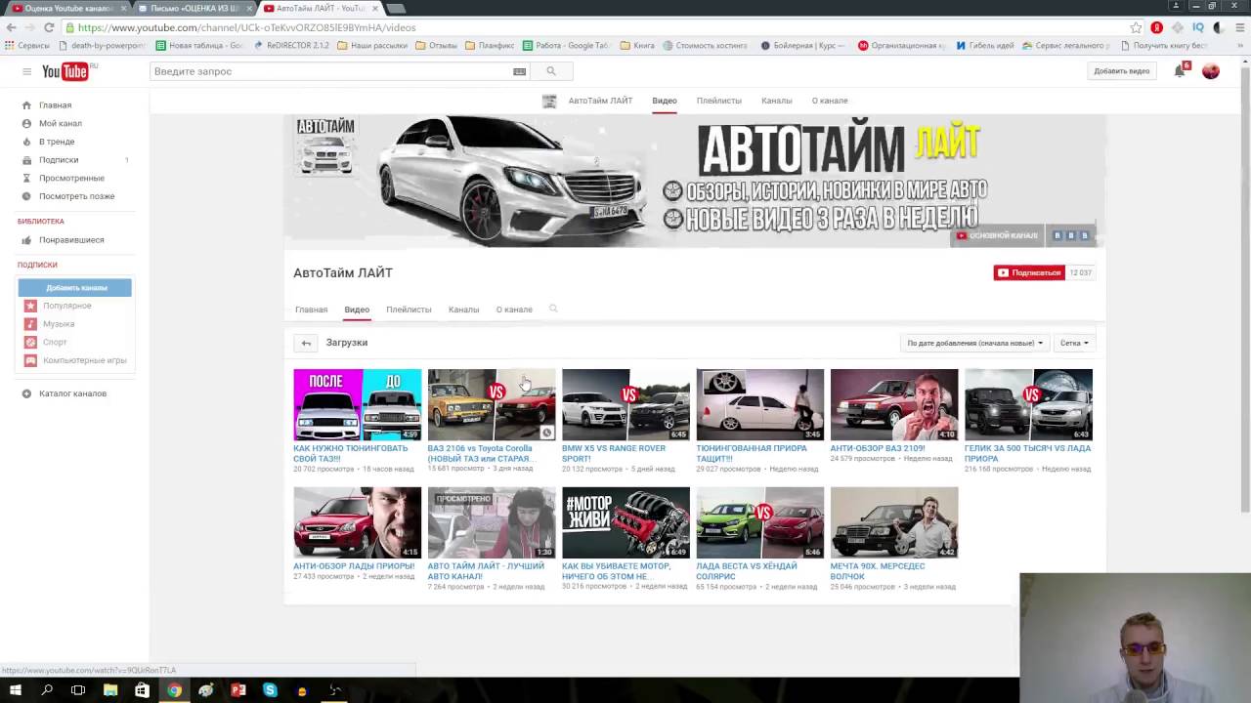Open О канале in the sticky top header
Image resolution: width=1251 pixels, height=703 pixels.
click(x=830, y=101)
